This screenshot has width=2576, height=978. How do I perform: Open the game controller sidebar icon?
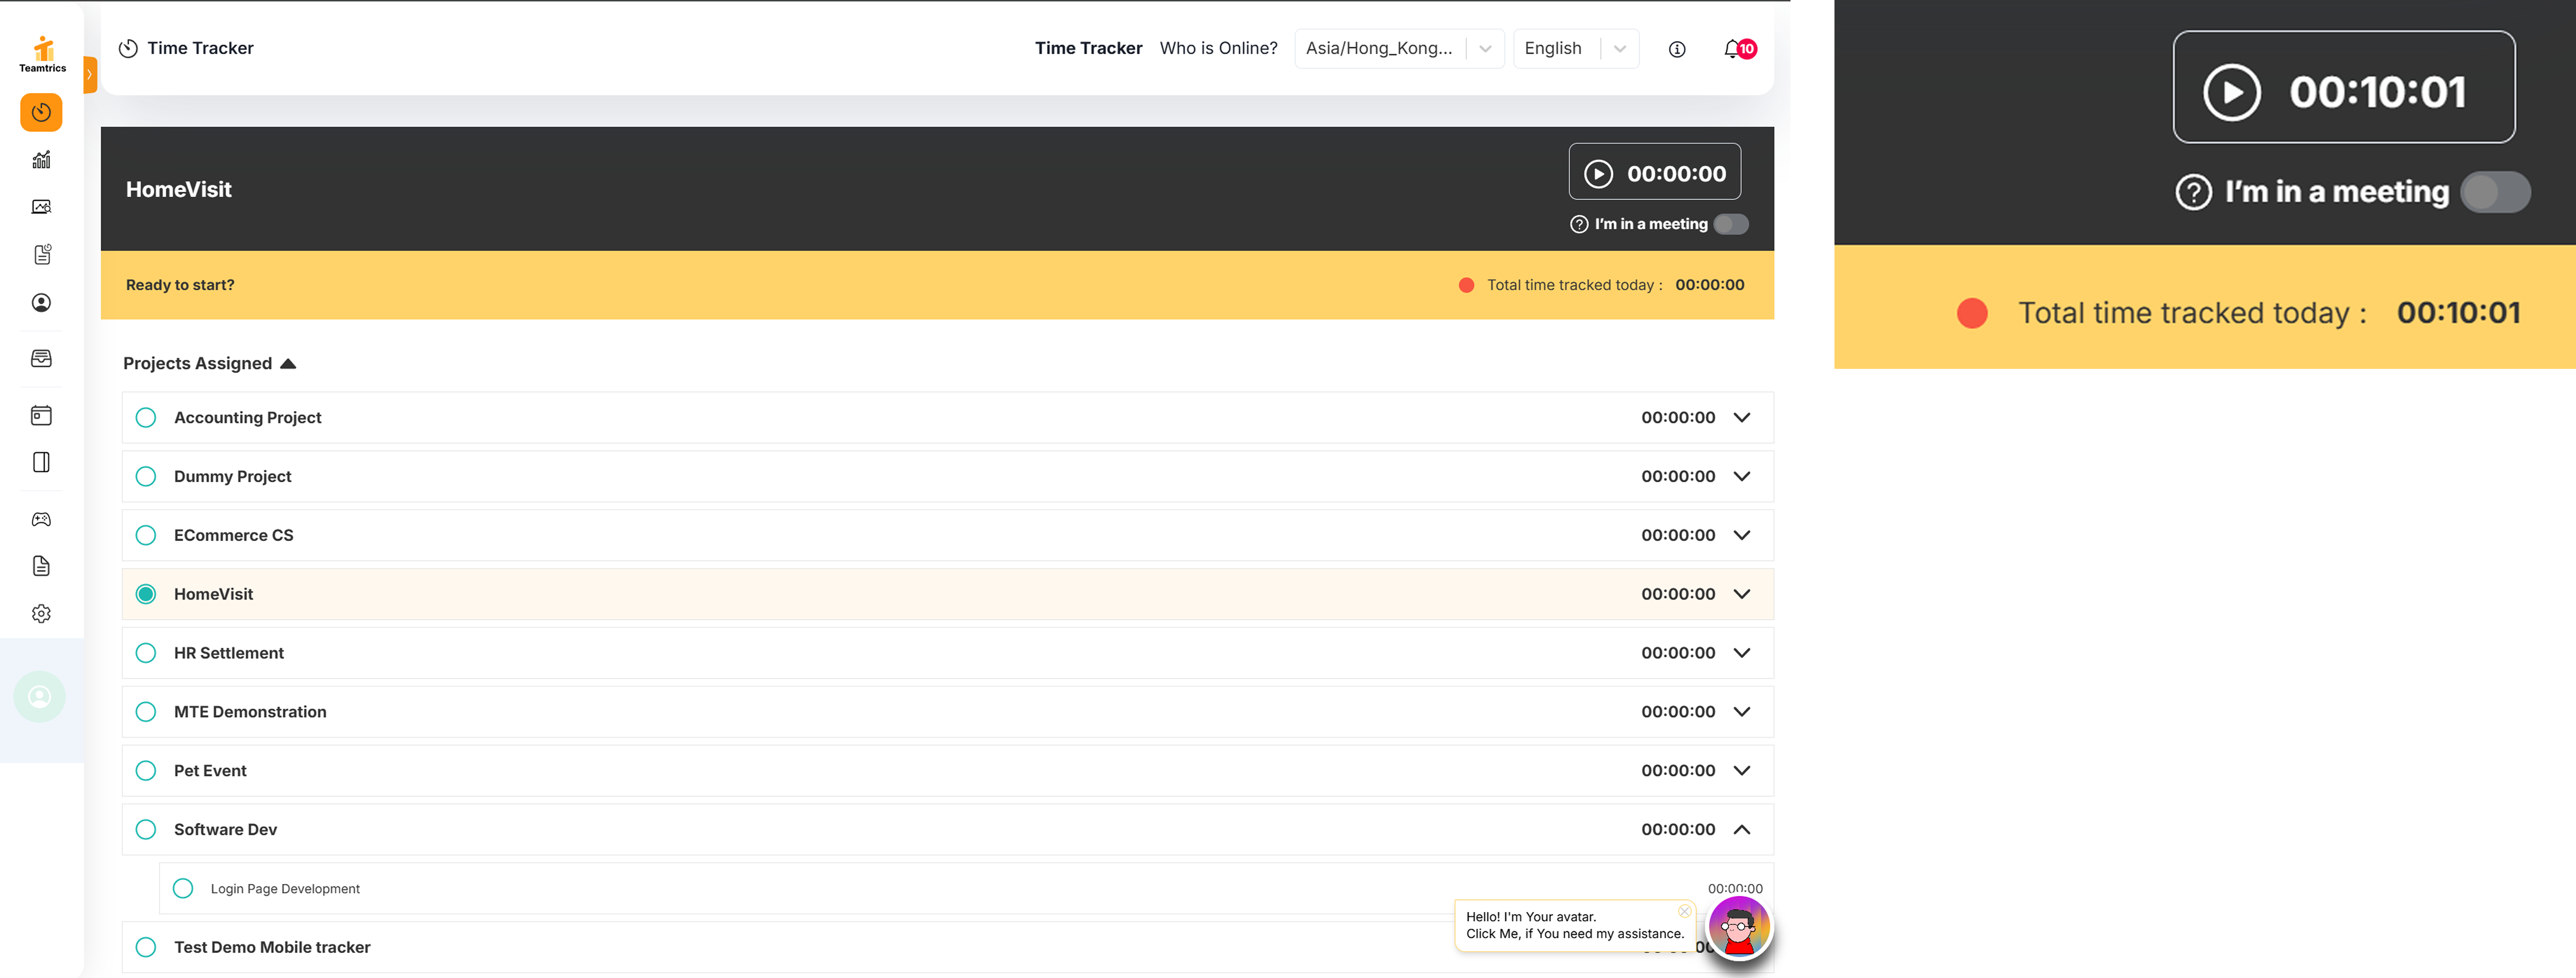pyautogui.click(x=41, y=520)
